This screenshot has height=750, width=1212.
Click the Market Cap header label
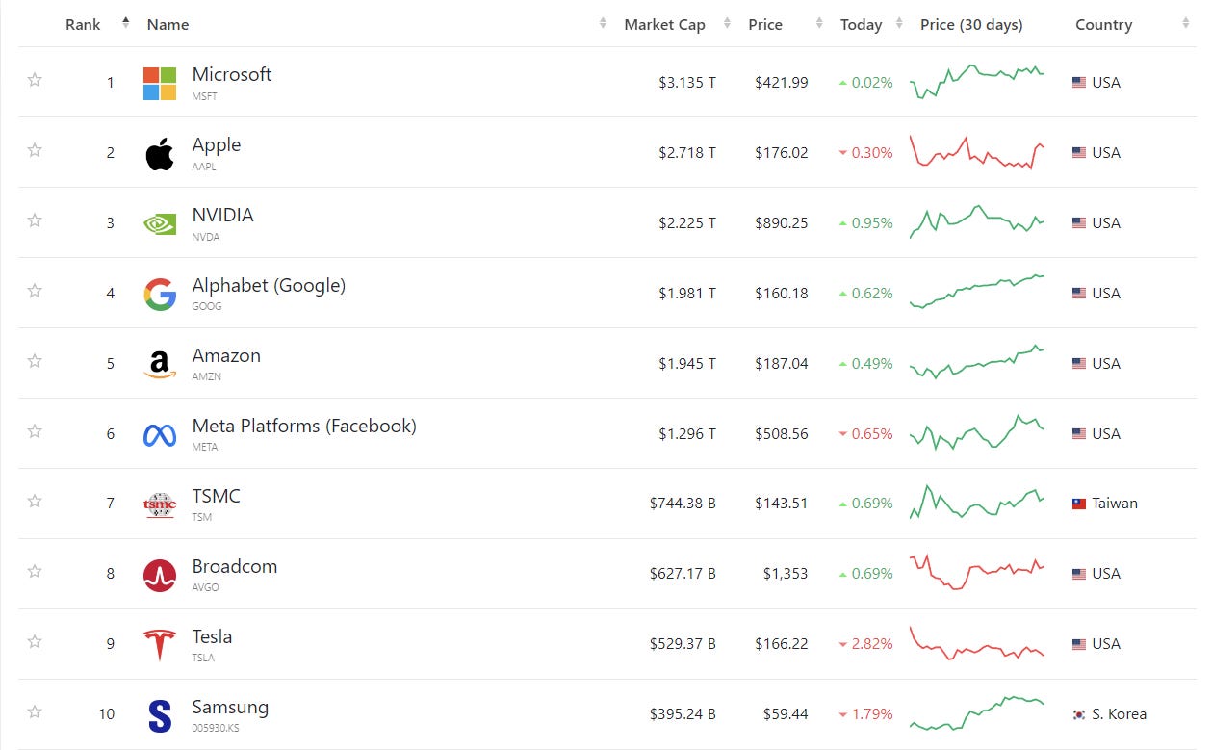tap(664, 25)
